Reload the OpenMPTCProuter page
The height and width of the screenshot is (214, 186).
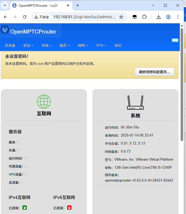(x=25, y=17)
